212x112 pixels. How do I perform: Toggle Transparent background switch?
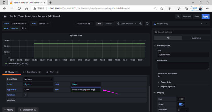(x=159, y=76)
